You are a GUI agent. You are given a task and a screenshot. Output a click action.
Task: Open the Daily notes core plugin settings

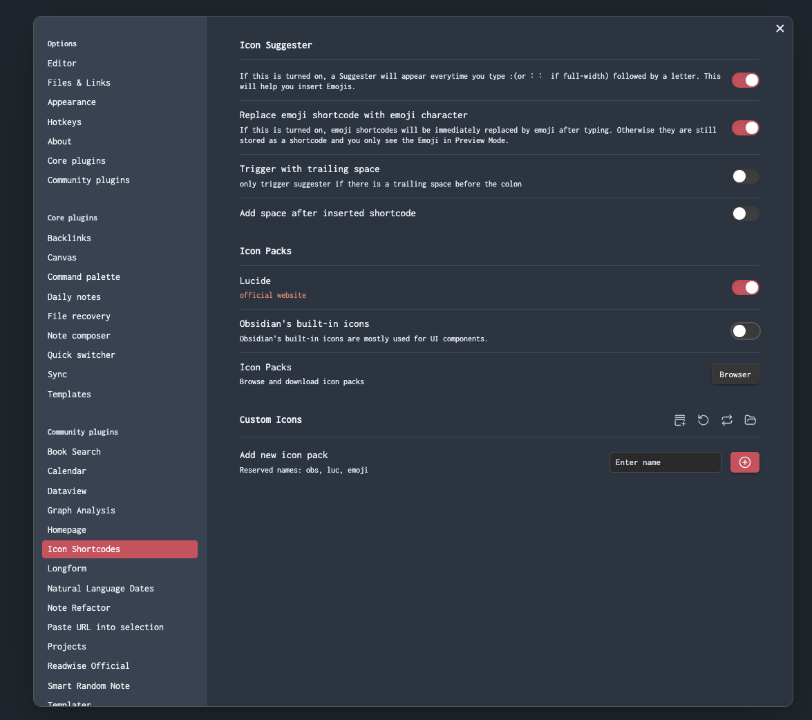pos(73,296)
